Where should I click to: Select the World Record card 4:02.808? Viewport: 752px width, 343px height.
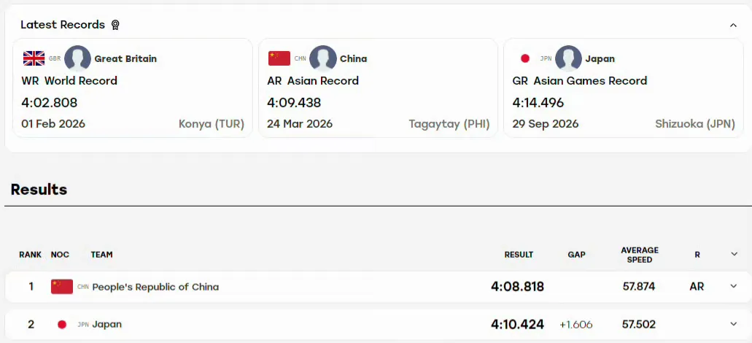(133, 88)
